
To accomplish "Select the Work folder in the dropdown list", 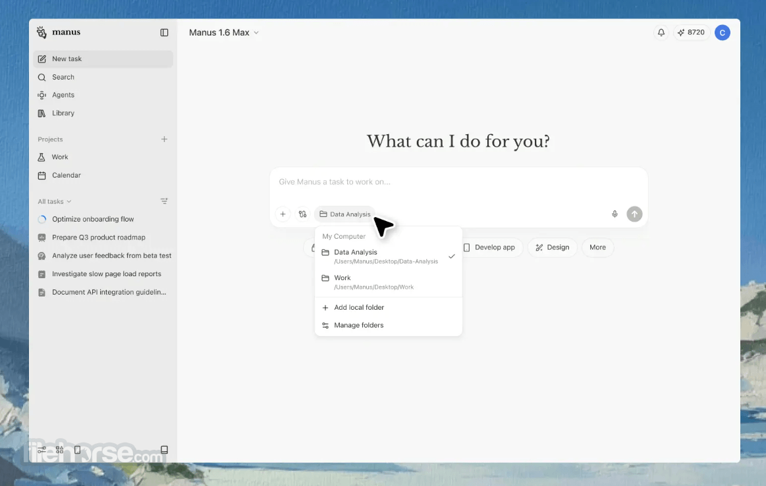I will click(389, 282).
